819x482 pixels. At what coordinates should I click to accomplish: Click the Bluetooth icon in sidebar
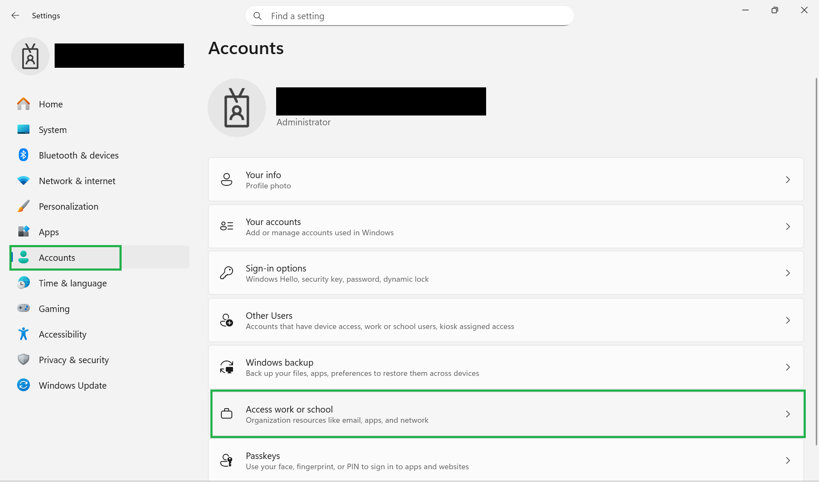click(23, 155)
